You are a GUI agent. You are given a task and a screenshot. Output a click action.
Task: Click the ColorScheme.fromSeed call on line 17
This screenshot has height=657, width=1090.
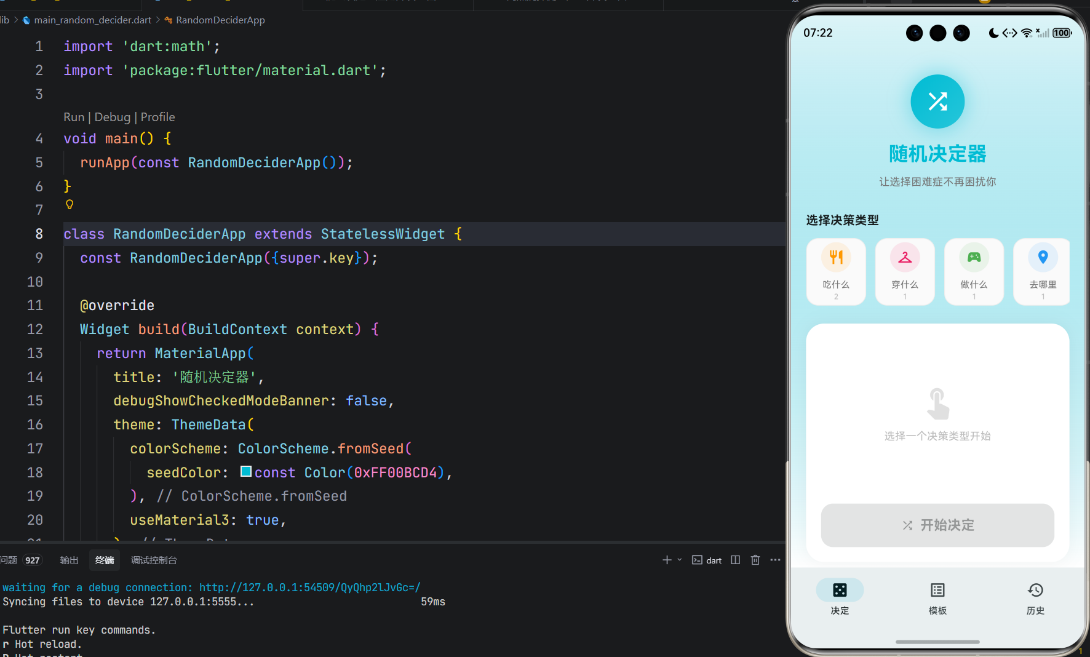pos(320,448)
